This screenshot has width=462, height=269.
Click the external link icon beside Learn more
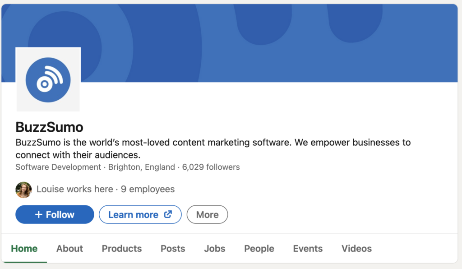(x=168, y=214)
